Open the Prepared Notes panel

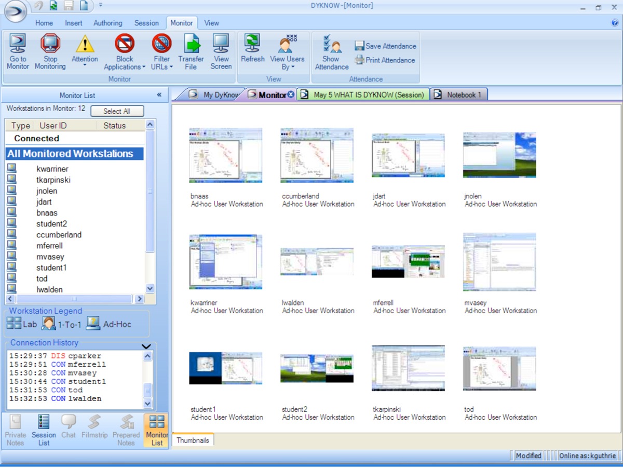pos(126,430)
